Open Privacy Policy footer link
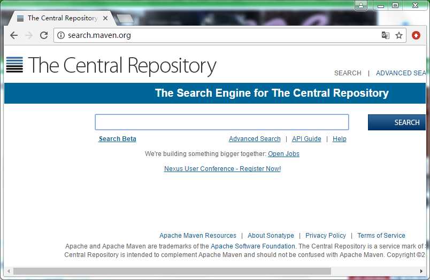The height and width of the screenshot is (280, 430). [x=326, y=236]
